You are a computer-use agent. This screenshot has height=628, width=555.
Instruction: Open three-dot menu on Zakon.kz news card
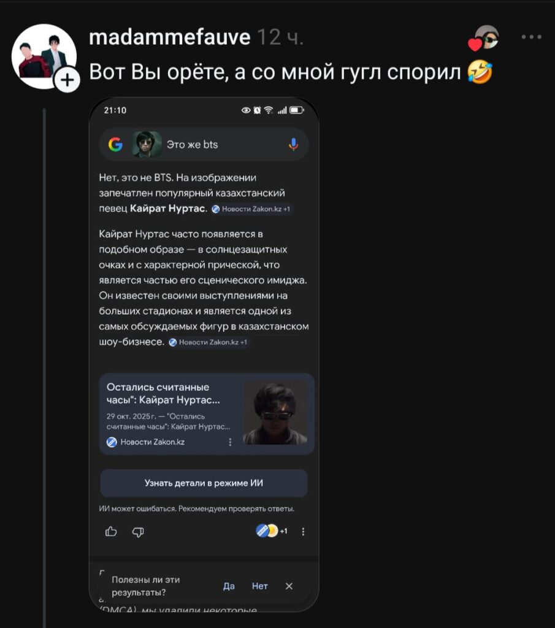(230, 442)
